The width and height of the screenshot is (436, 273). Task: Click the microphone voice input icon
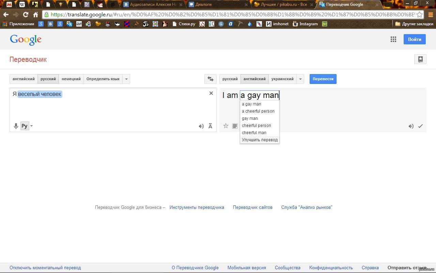click(16, 126)
